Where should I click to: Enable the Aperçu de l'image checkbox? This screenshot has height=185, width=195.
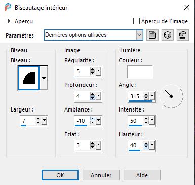click(x=136, y=21)
